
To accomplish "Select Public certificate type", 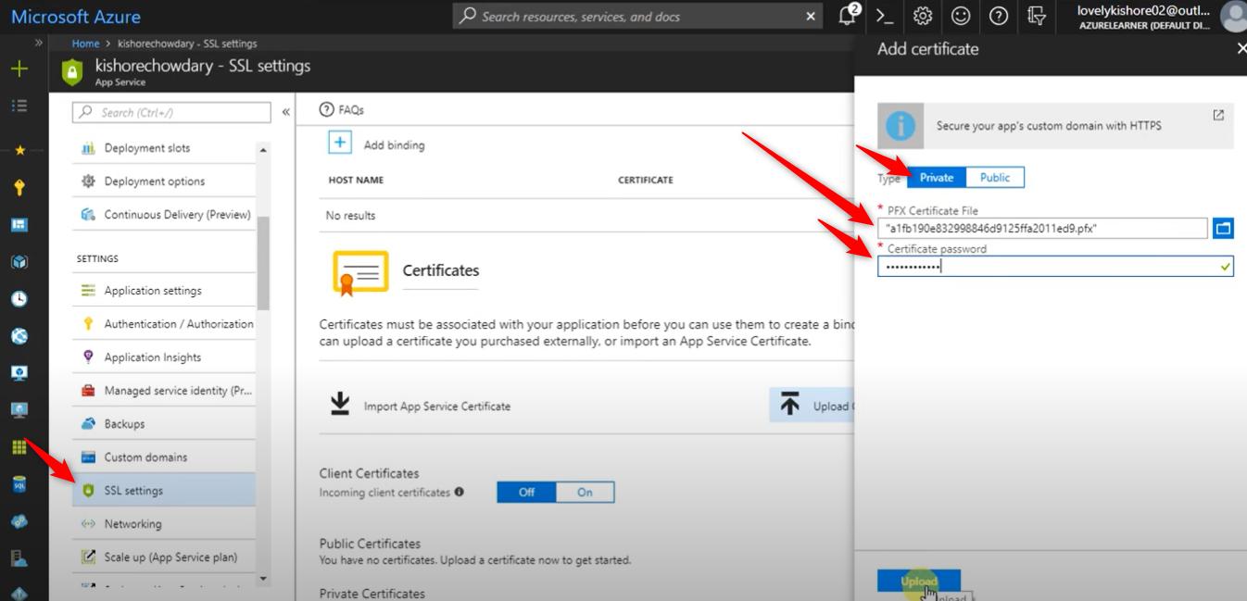I will click(x=995, y=178).
